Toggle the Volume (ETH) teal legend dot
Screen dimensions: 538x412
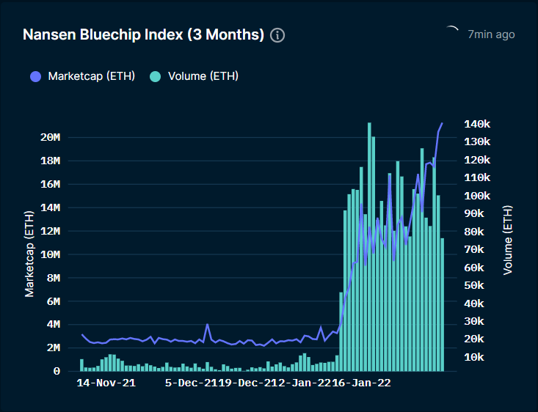156,76
